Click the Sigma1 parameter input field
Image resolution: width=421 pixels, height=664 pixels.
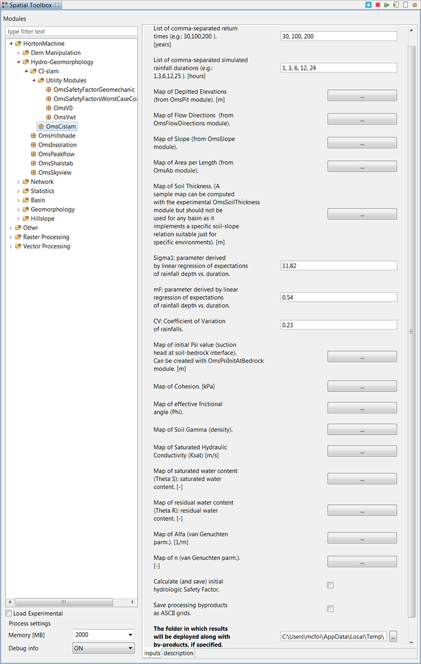(338, 266)
